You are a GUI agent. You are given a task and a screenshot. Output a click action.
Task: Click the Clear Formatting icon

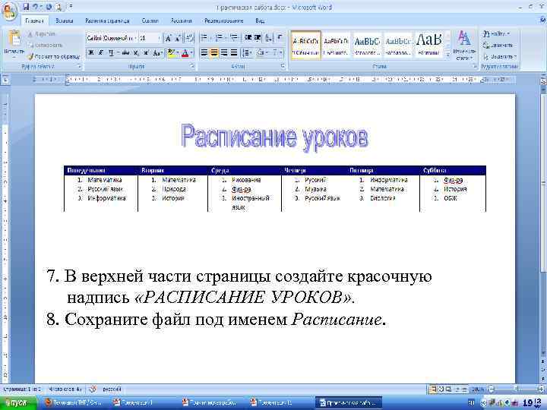click(x=189, y=38)
